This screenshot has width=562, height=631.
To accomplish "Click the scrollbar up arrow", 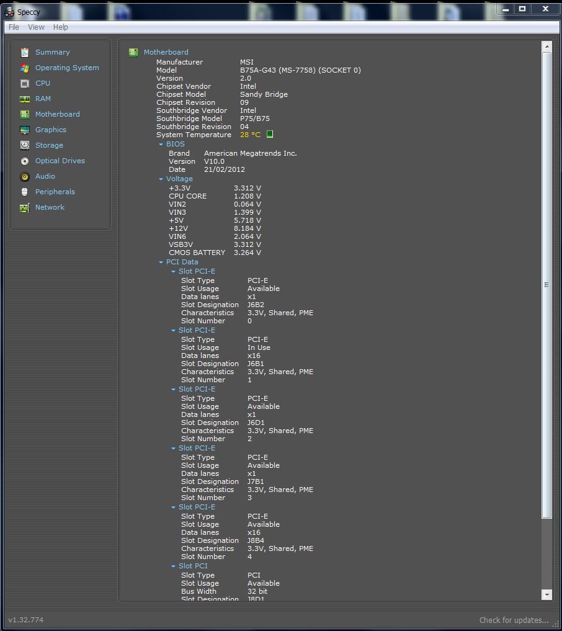I will coord(546,47).
